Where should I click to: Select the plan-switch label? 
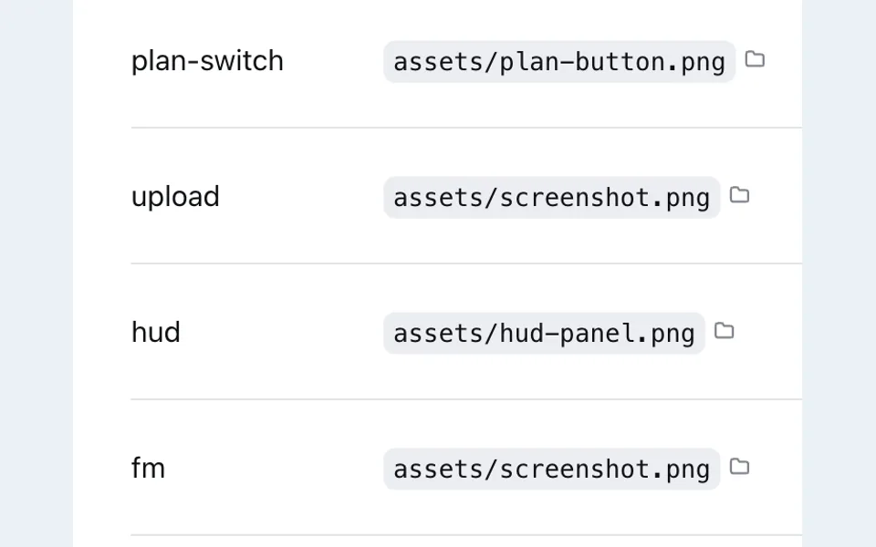pyautogui.click(x=207, y=60)
